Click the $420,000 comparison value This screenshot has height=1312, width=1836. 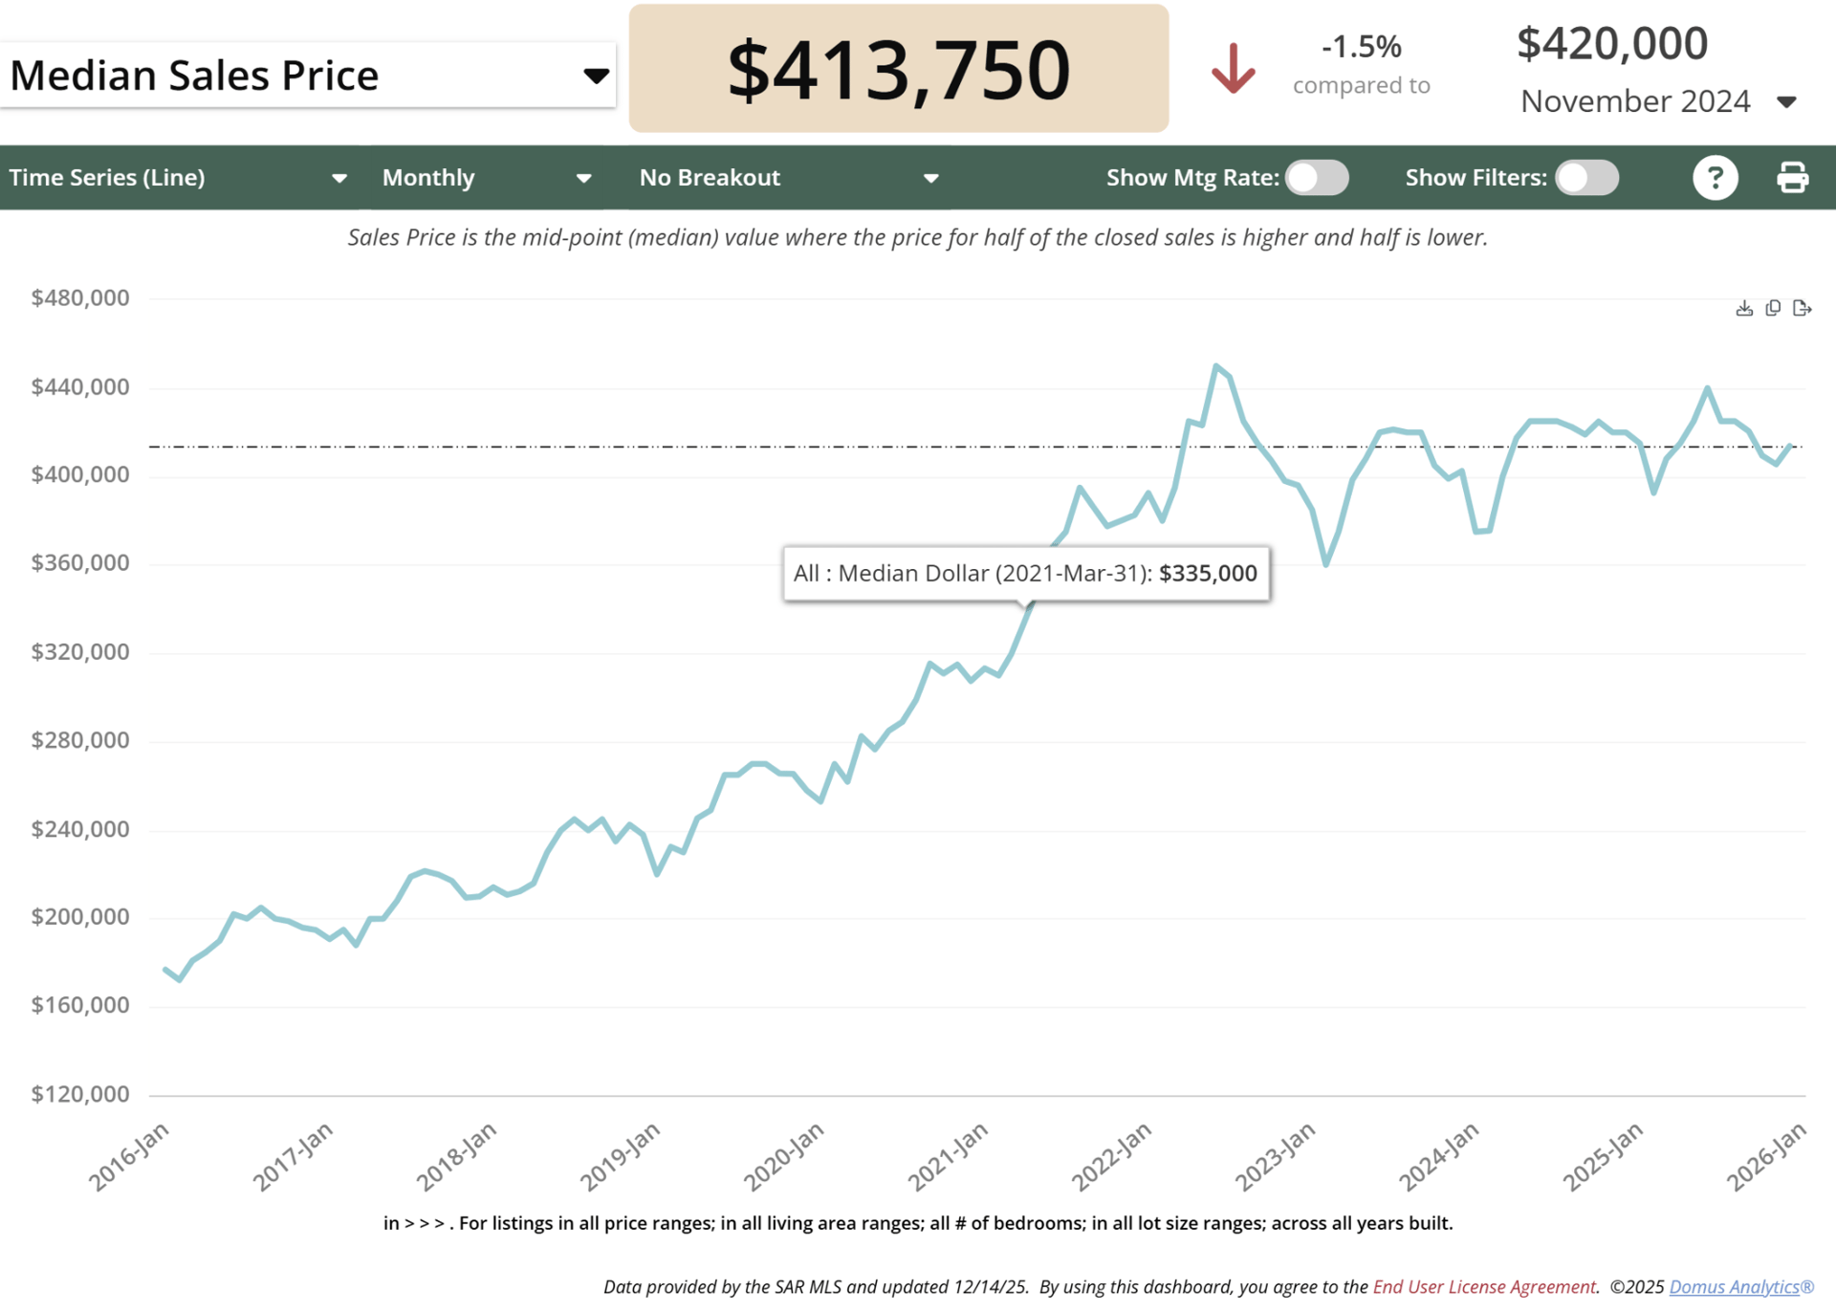coord(1611,44)
